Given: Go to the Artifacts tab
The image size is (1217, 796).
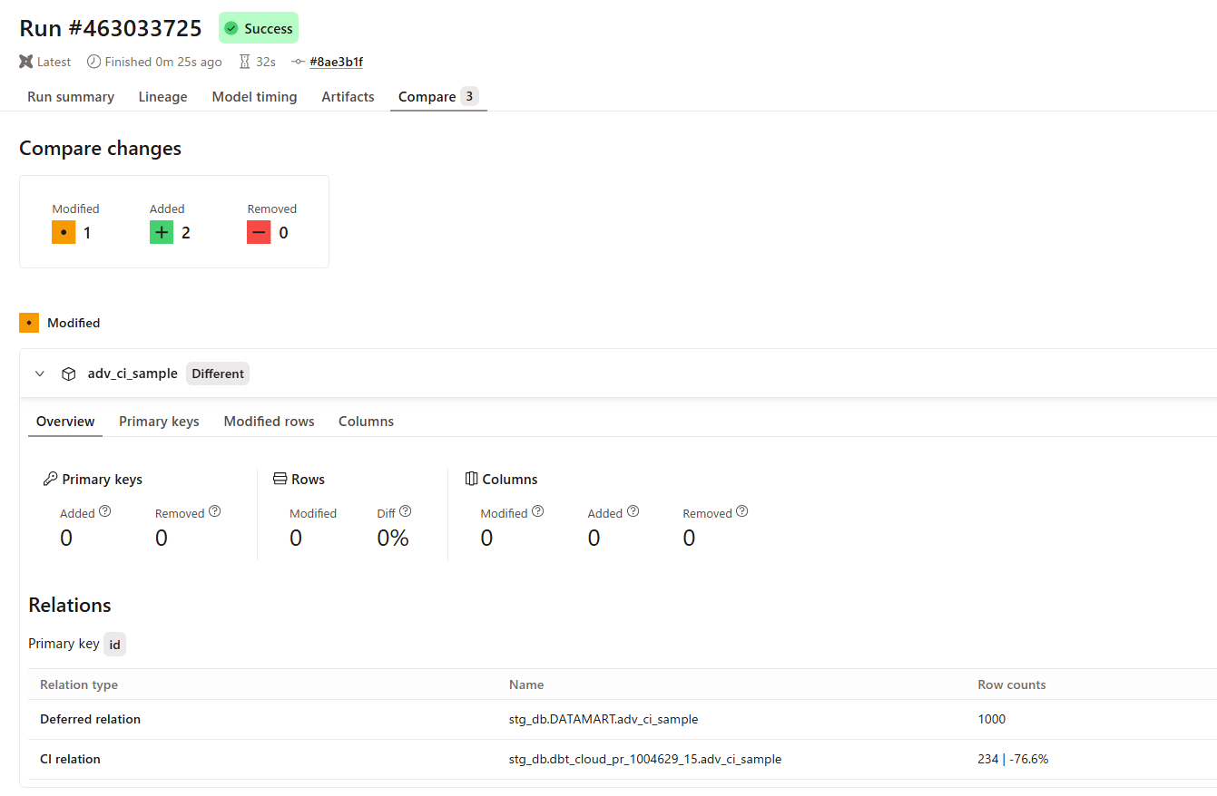Looking at the screenshot, I should (x=348, y=97).
